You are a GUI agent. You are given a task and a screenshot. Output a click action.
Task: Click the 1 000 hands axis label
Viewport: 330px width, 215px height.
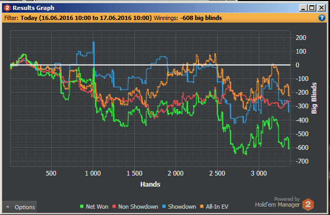[x=93, y=173]
